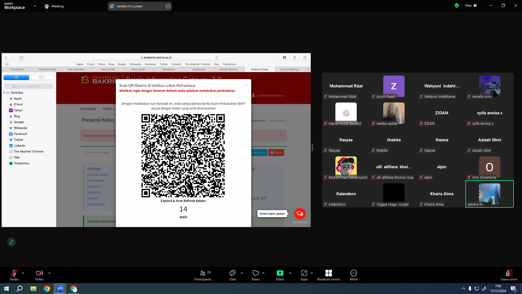
Task: Open the annotation pencil tool
Action: (x=11, y=242)
